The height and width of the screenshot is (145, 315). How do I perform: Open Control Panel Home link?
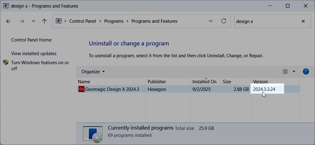(31, 40)
